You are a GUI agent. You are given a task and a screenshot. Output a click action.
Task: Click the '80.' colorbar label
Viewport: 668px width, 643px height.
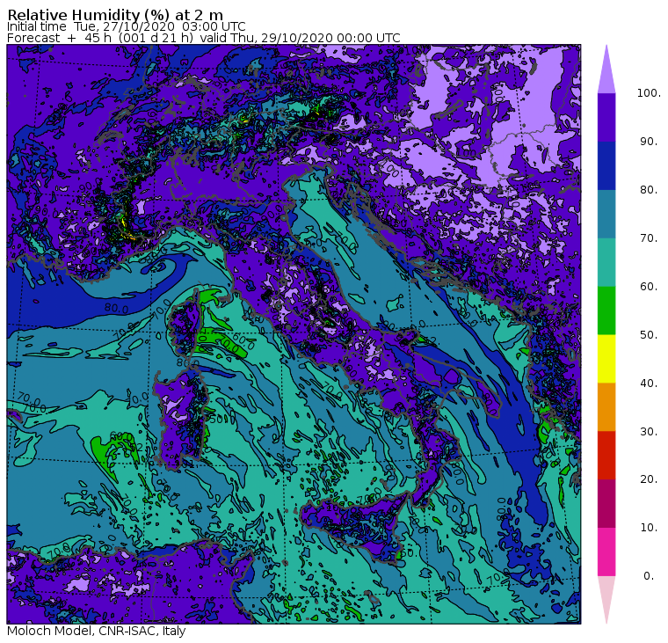point(649,190)
